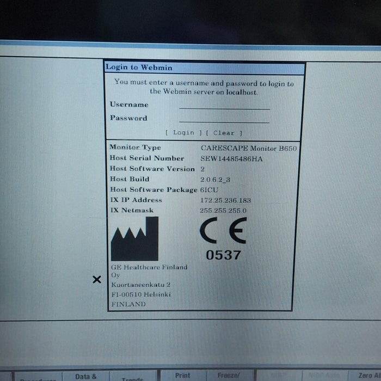Image resolution: width=381 pixels, height=381 pixels.
Task: Select the host build value '2.0.6.2_3'
Action: pos(215,180)
